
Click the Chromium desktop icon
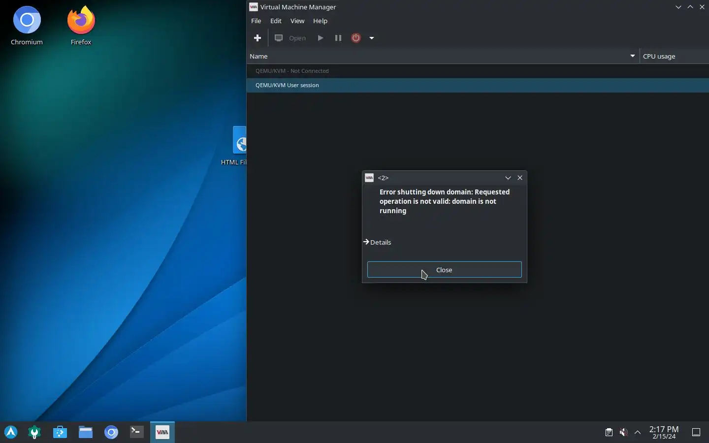[x=27, y=26]
